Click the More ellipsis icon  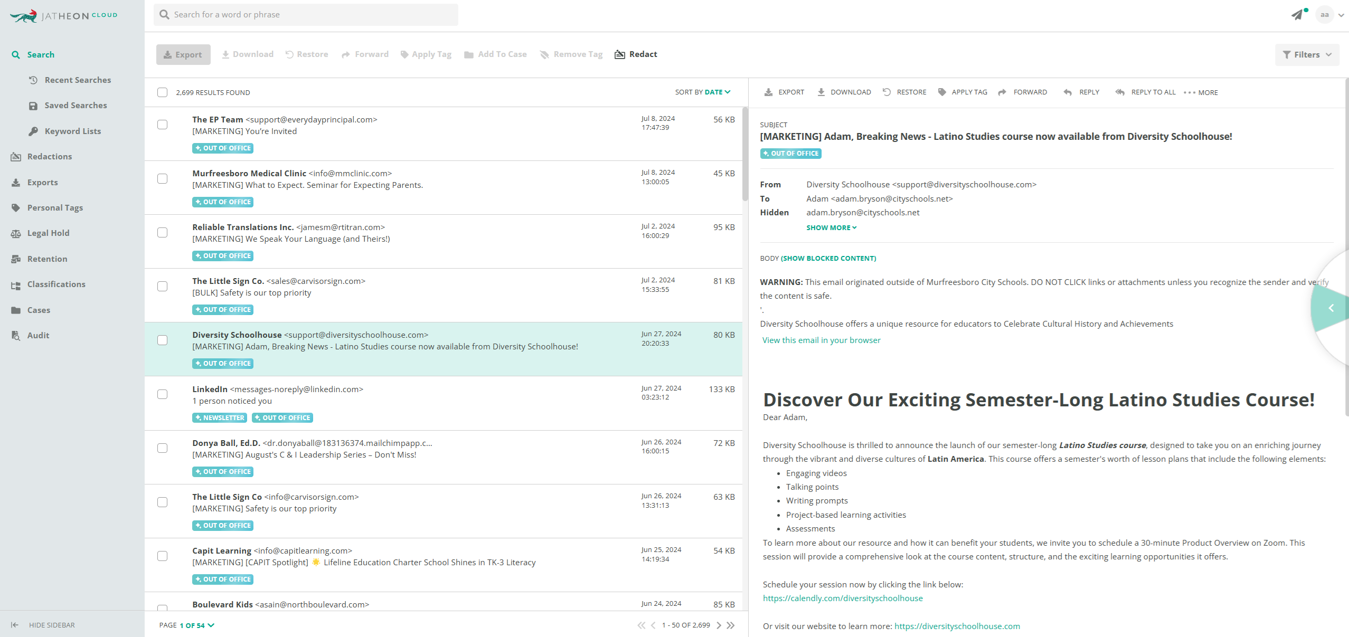(1189, 93)
